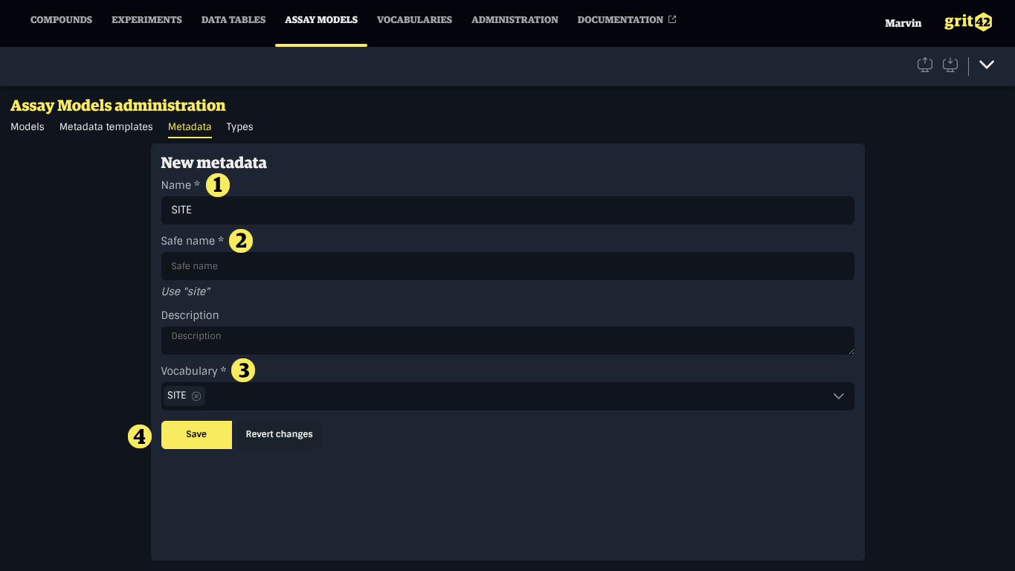Switch to the Metadata templates tab

106,127
